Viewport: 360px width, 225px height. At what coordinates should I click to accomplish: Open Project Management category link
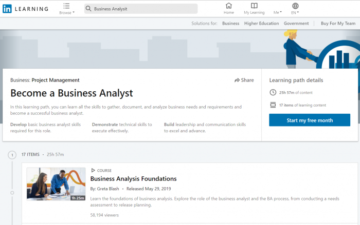click(56, 80)
